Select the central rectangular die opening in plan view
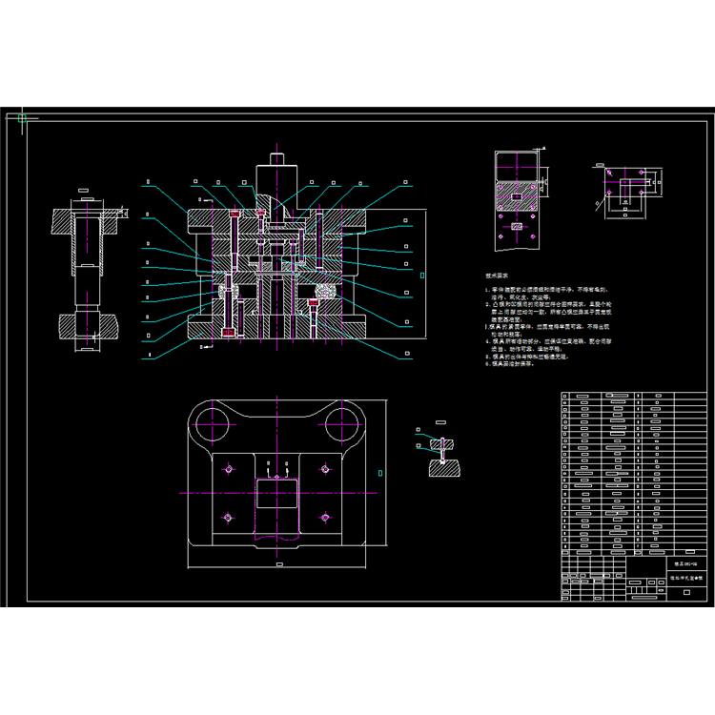 click(x=276, y=494)
